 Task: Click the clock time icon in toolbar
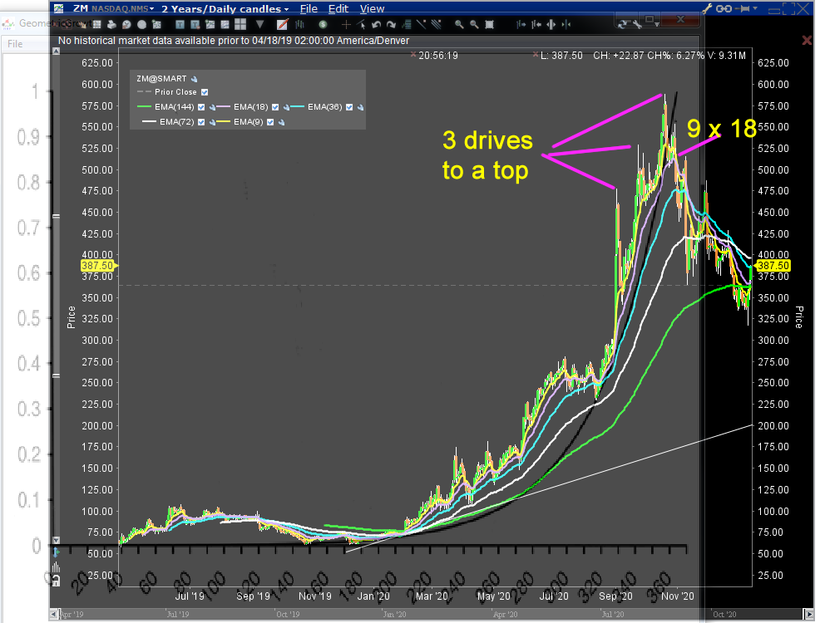click(x=126, y=24)
